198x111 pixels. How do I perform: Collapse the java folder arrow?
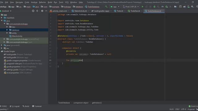(2, 21)
